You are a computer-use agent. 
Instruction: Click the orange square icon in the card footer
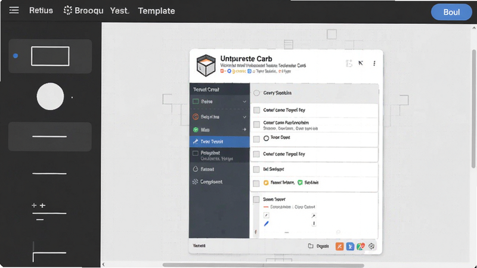(x=339, y=246)
